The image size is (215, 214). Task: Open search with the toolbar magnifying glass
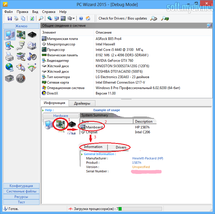pos(41,18)
